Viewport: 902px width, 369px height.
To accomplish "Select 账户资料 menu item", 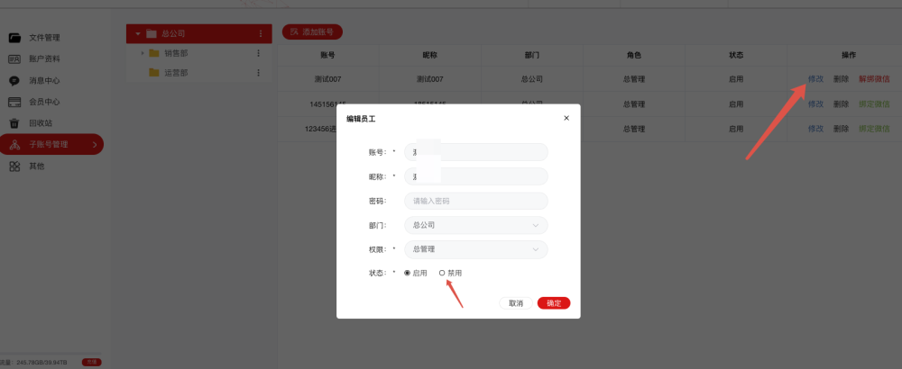I will click(x=45, y=59).
